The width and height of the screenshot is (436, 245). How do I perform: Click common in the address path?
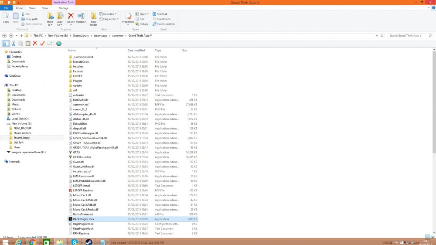[x=118, y=36]
